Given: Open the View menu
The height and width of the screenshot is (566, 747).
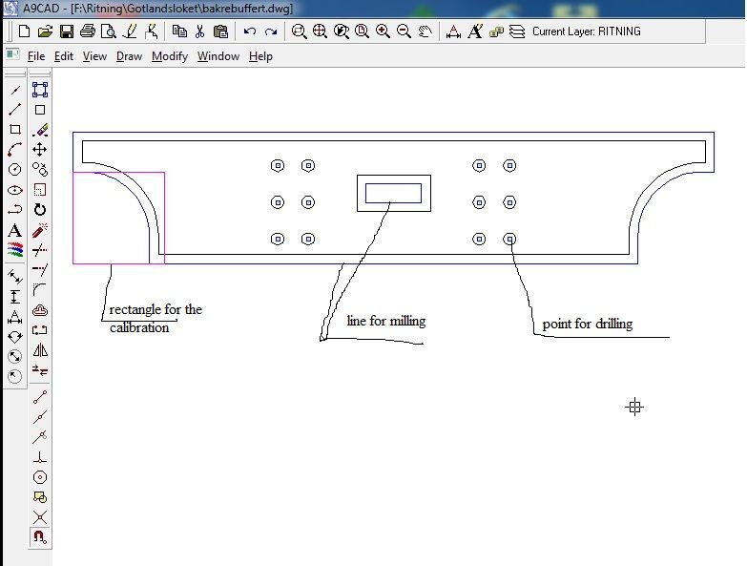Looking at the screenshot, I should 94,56.
